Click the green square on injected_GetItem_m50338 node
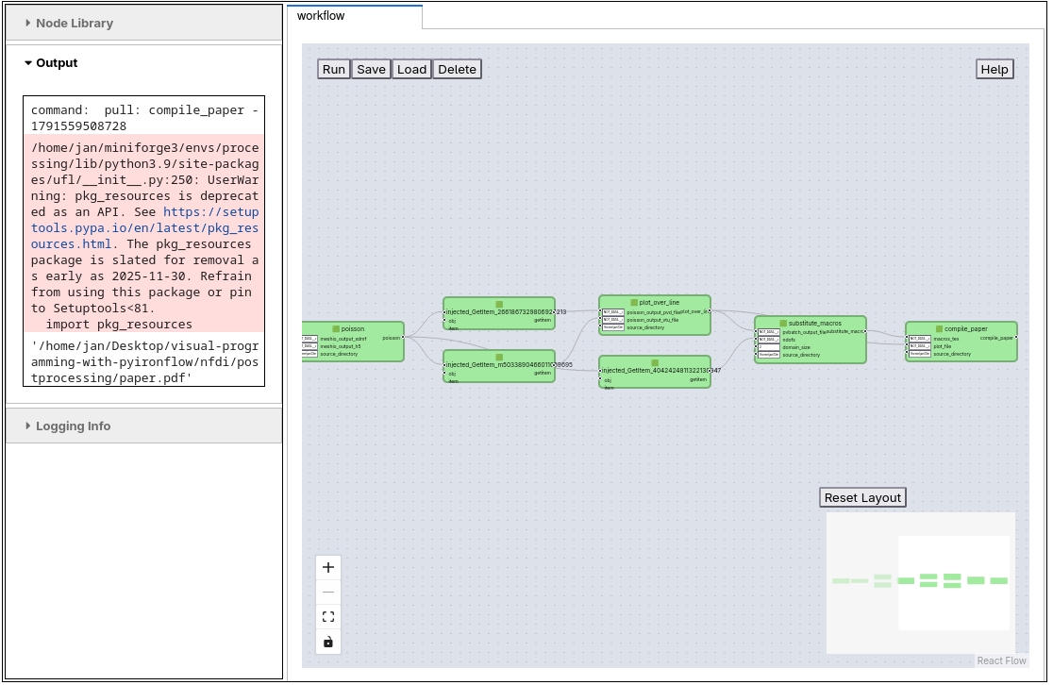Viewport: 1053px width, 685px height. 499,358
